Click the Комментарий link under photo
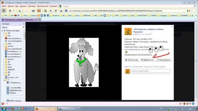 tap(138, 67)
